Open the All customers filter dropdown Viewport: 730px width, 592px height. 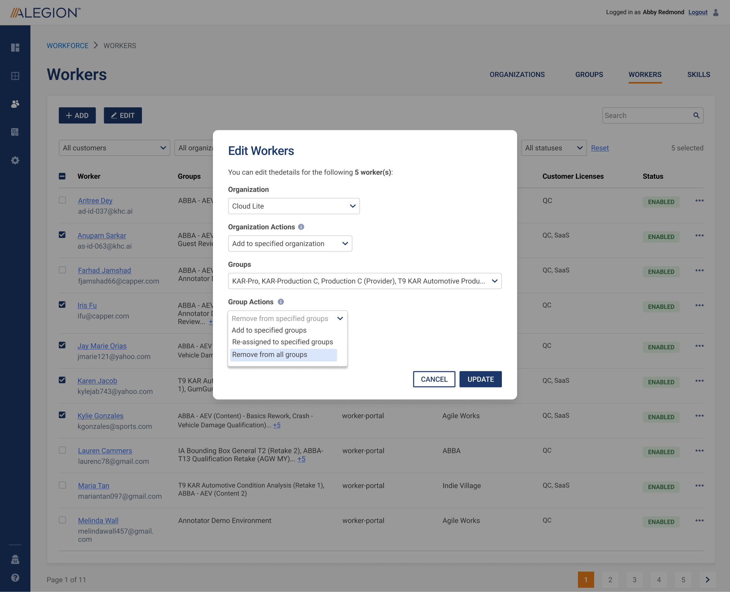coord(114,148)
